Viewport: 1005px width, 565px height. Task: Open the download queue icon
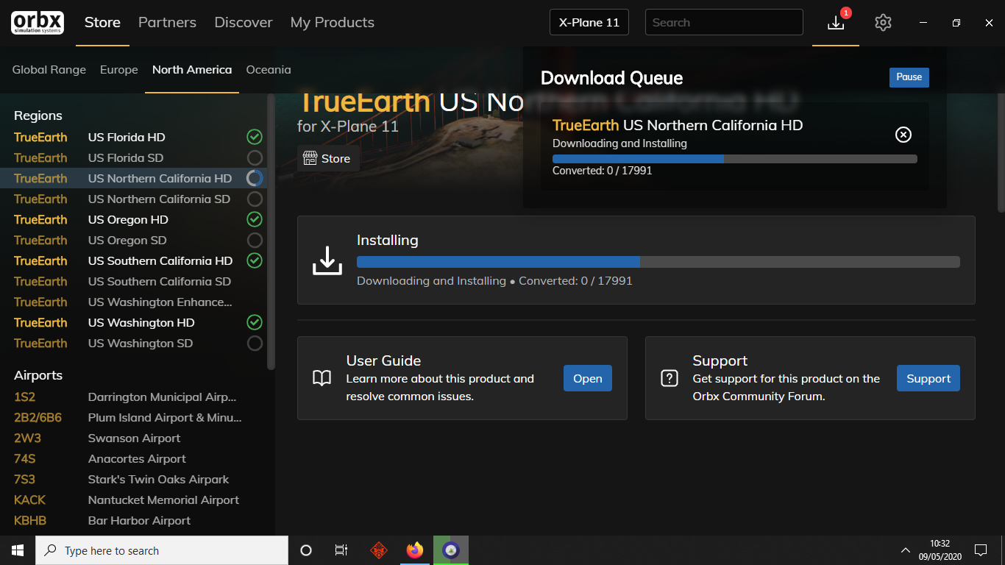point(836,23)
